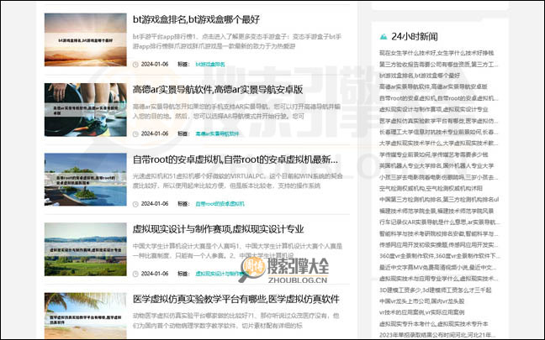Click the 'bt游戏盒排名' tag link

(210, 64)
